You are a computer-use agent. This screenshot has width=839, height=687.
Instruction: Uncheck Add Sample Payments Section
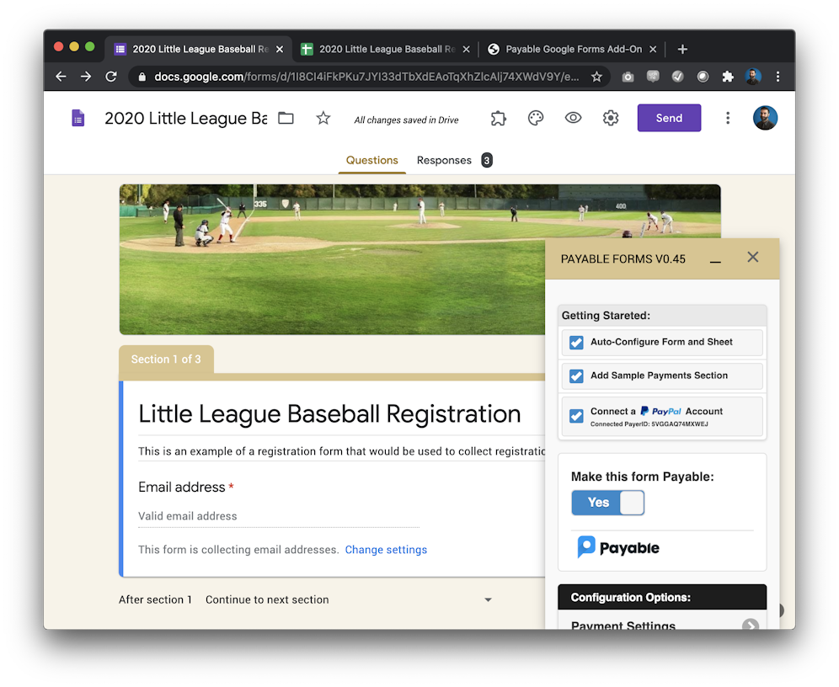pyautogui.click(x=576, y=376)
